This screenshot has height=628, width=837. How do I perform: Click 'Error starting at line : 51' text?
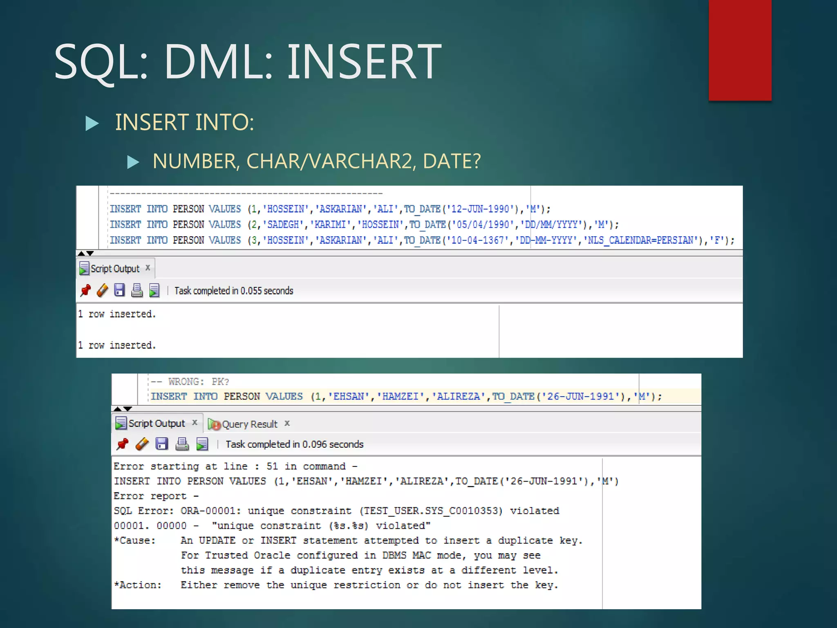(235, 466)
